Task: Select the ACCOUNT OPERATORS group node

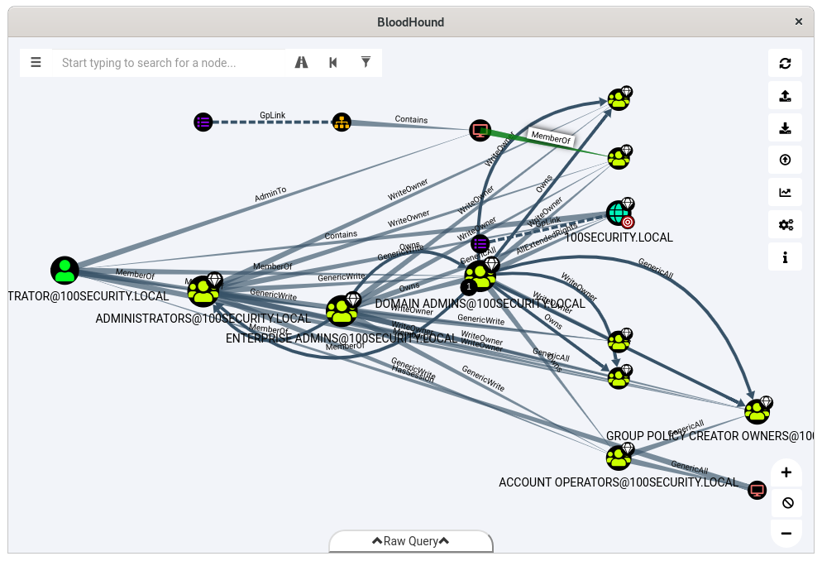Action: tap(619, 458)
